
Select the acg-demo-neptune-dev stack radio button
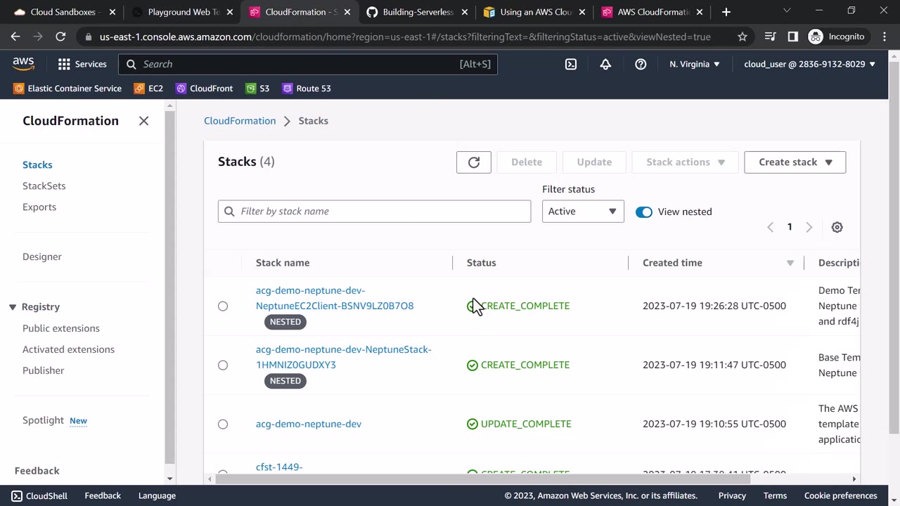tap(223, 424)
